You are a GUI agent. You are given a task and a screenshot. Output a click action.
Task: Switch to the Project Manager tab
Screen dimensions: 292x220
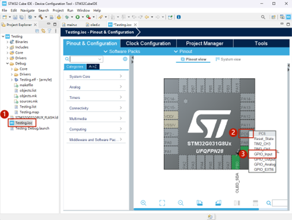(205, 43)
